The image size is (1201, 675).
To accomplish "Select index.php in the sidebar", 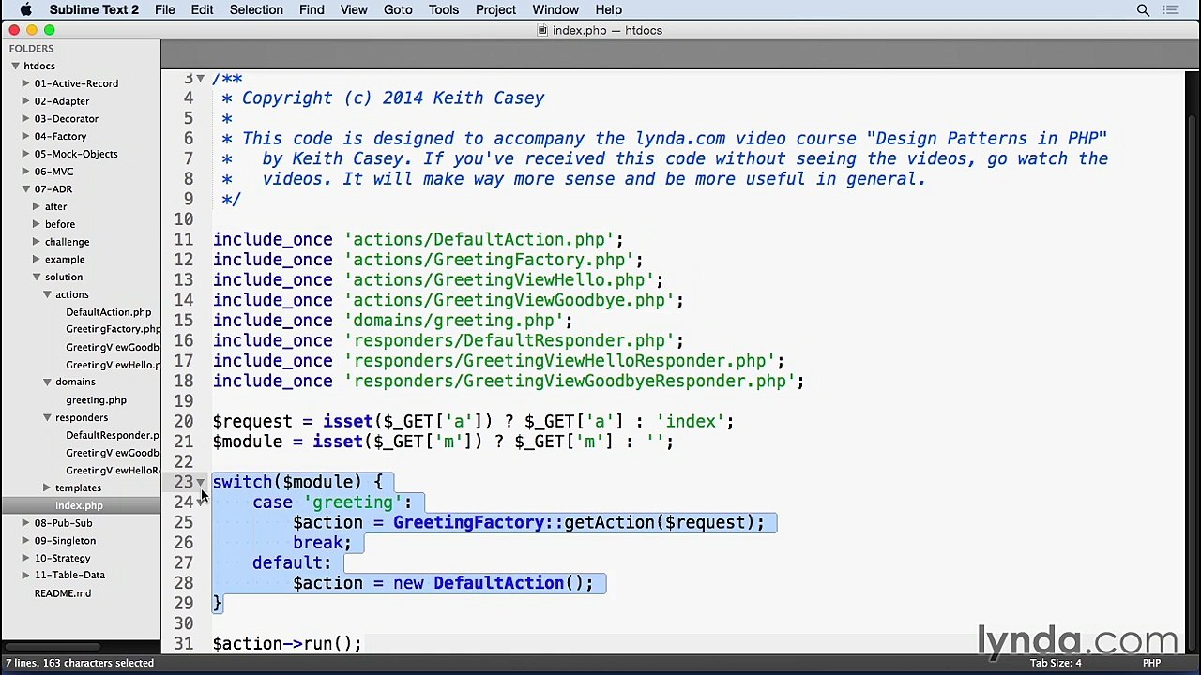I will pos(79,505).
